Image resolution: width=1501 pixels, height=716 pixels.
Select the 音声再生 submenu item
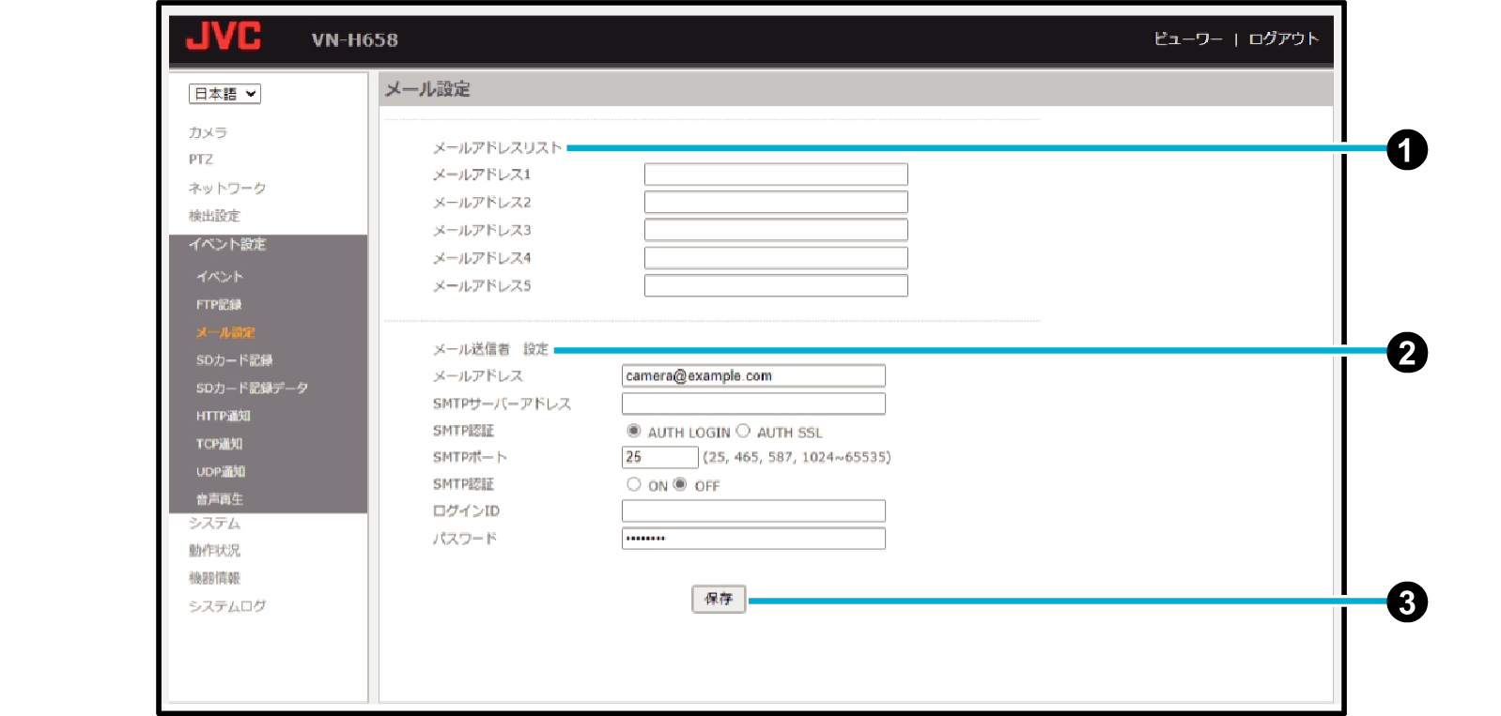click(x=220, y=499)
